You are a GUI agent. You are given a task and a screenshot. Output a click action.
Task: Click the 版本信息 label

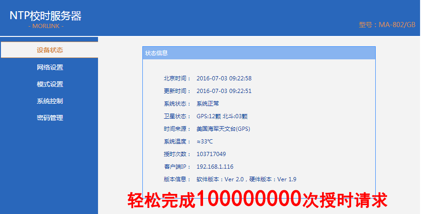click(x=177, y=179)
